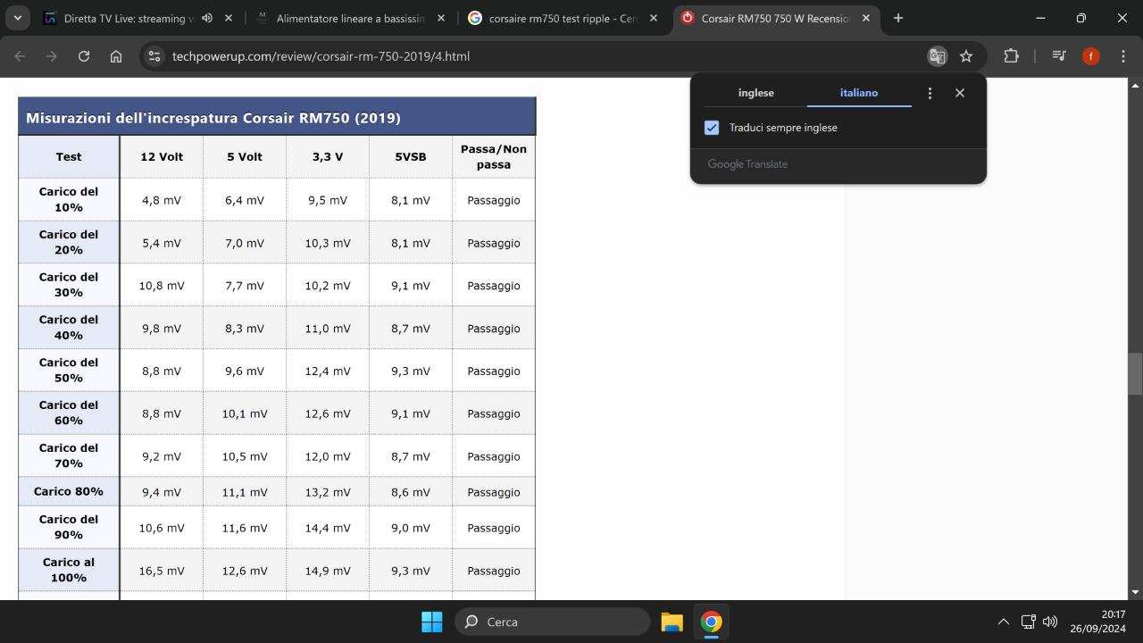The height and width of the screenshot is (643, 1143).
Task: Click the 5 Volt column header
Action: coord(245,157)
